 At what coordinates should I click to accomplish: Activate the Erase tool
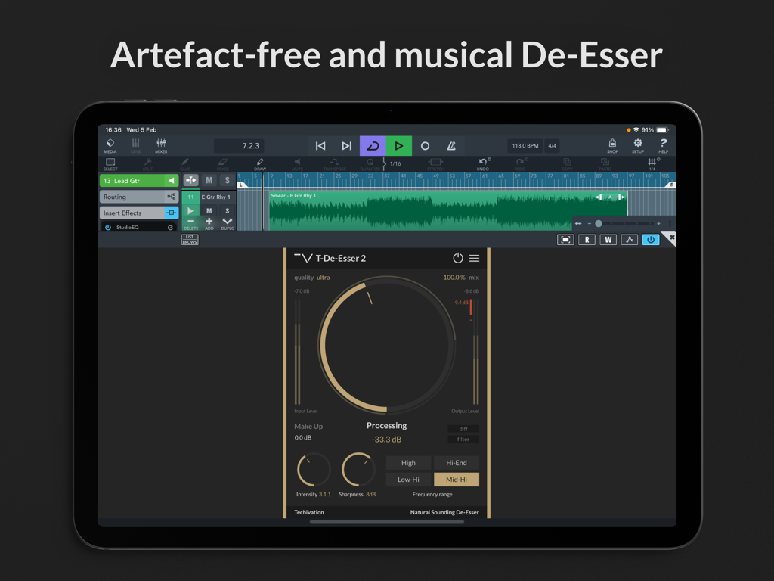[224, 162]
